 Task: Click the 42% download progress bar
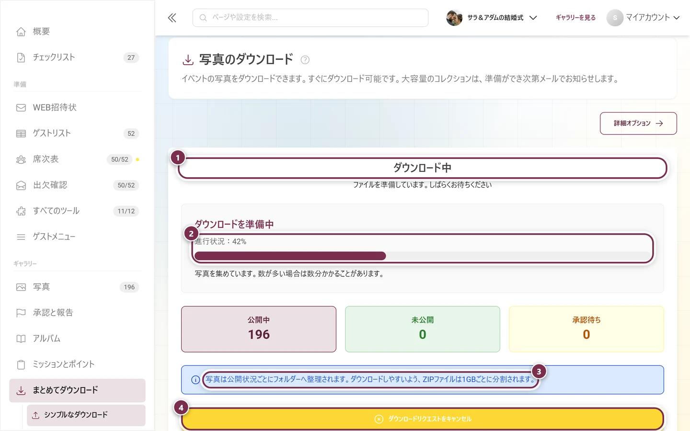click(423, 256)
